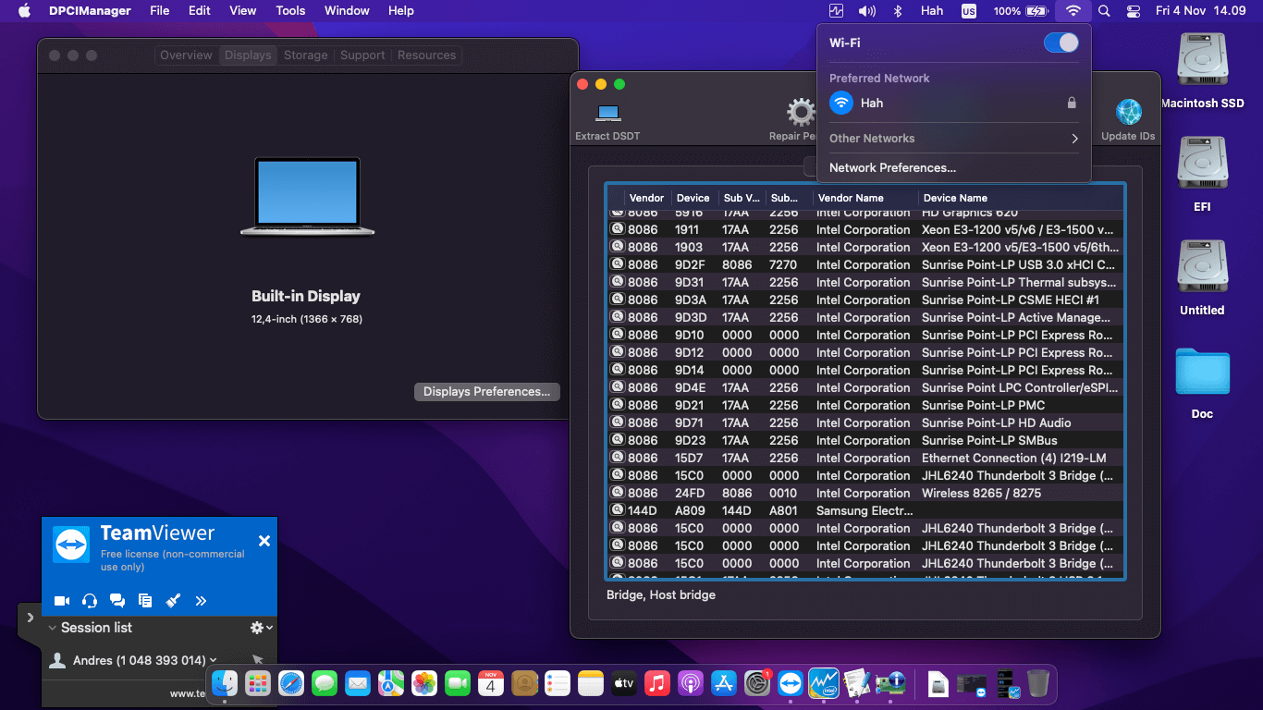Open Photos from the Dock

[x=424, y=684]
